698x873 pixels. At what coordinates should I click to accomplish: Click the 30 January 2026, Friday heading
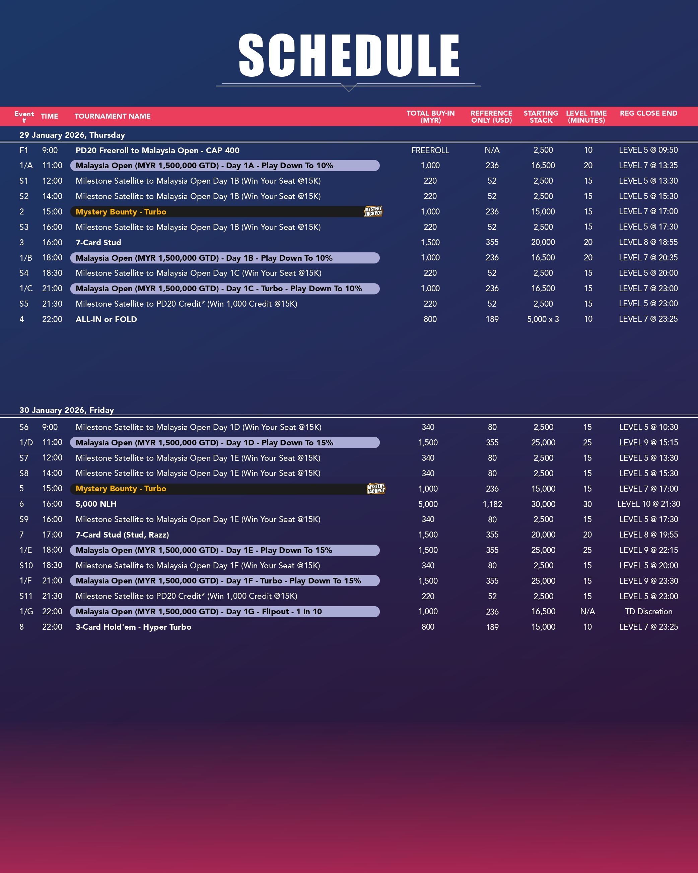[67, 410]
